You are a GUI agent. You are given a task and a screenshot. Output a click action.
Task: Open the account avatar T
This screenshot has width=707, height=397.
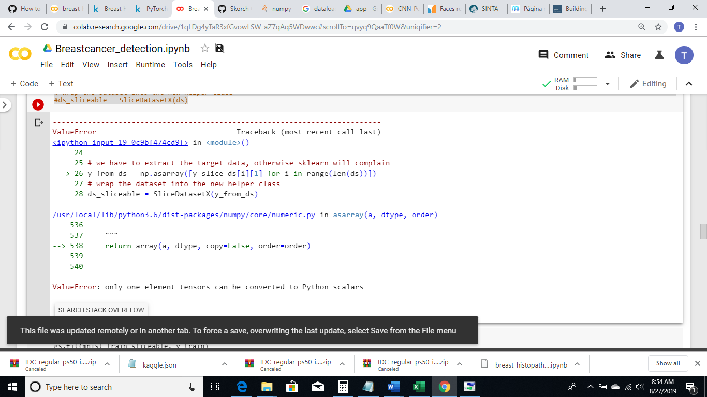coord(684,55)
